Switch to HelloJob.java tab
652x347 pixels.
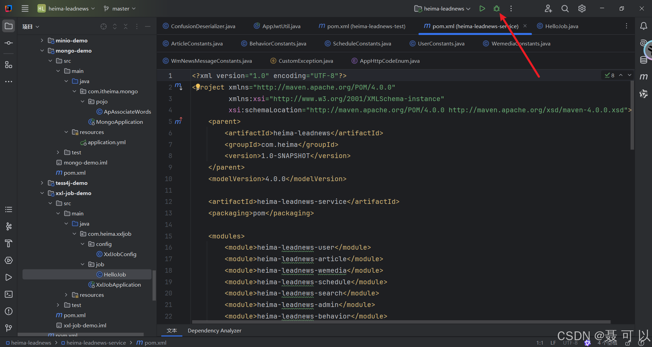558,26
